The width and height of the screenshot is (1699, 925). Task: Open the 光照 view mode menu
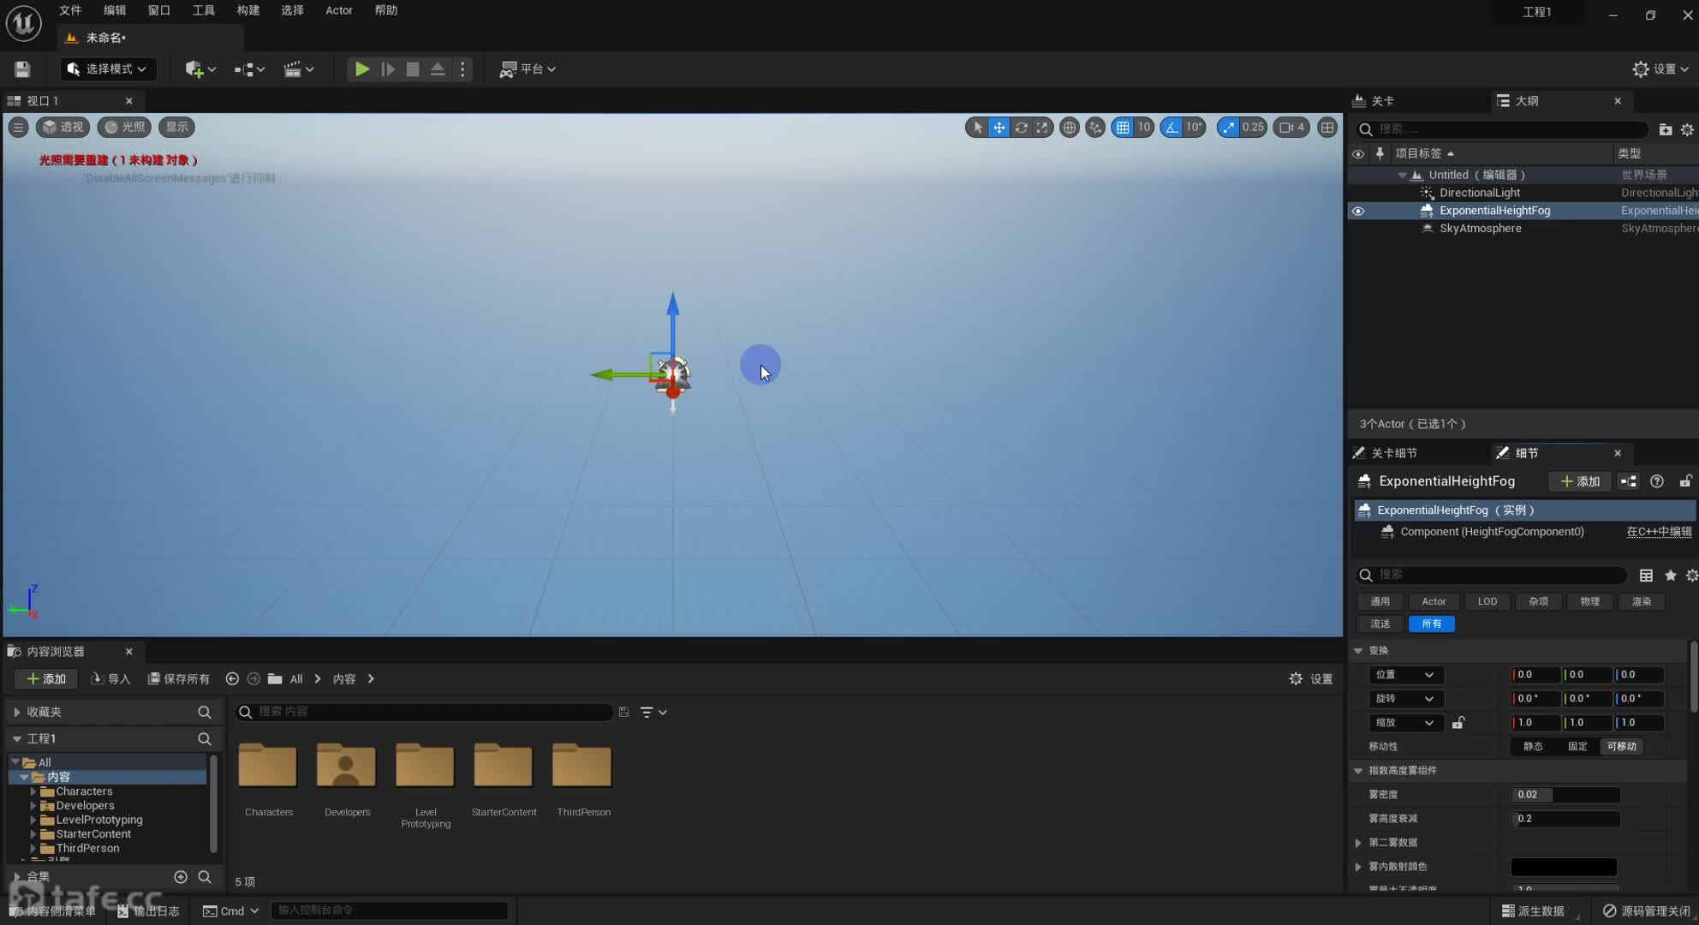124,128
